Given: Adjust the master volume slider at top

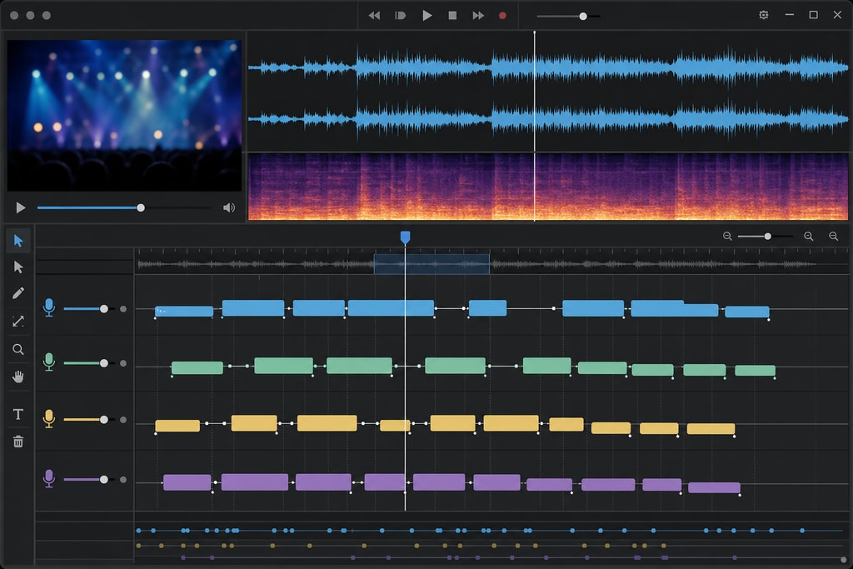Looking at the screenshot, I should click(582, 17).
